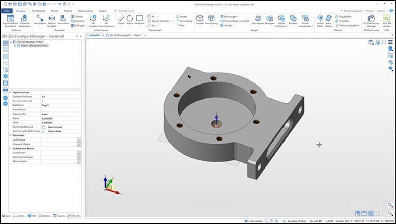Click Regelfläche in Flächen group
The height and width of the screenshot is (224, 396).
(344, 17)
